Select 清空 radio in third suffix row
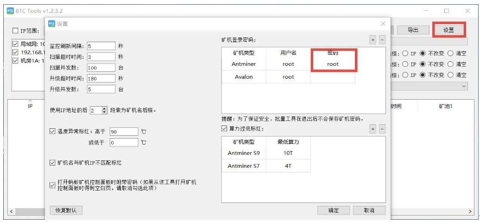 pos(451,75)
